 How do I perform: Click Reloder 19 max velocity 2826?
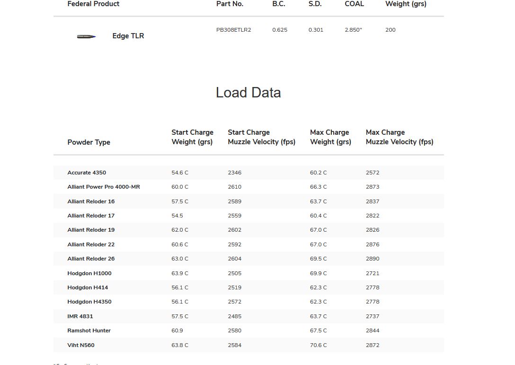373,230
